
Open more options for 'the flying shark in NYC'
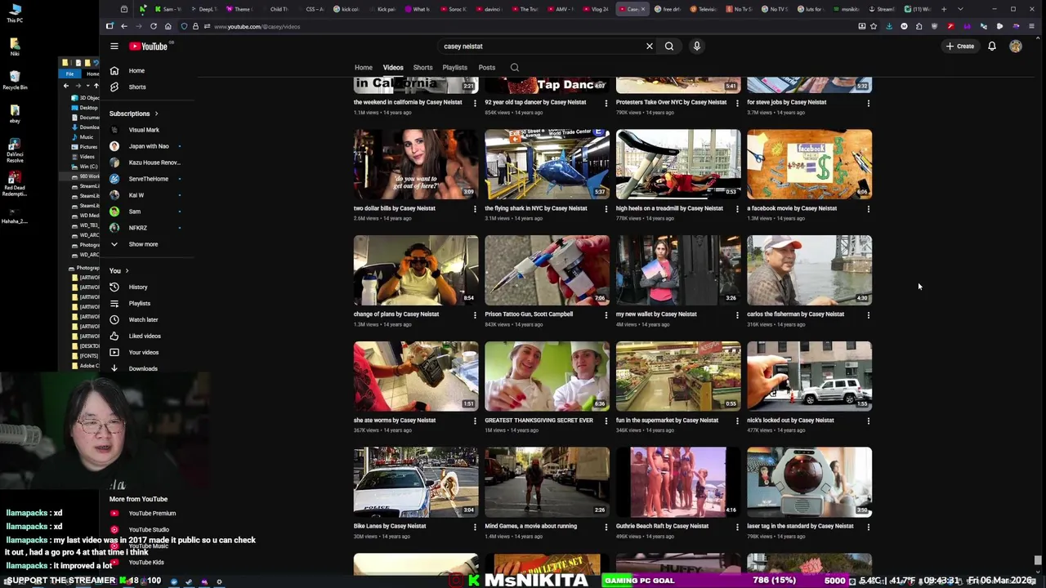pos(606,209)
